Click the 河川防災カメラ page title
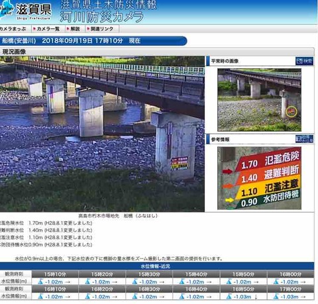Screen dimensions: 318x304 coord(102,17)
